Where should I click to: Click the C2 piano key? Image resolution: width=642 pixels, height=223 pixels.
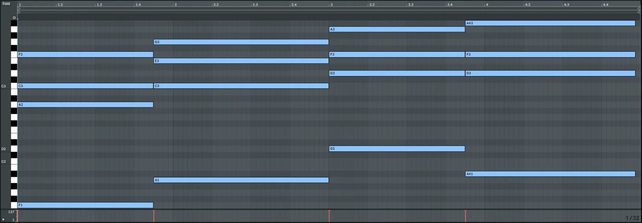[14, 161]
